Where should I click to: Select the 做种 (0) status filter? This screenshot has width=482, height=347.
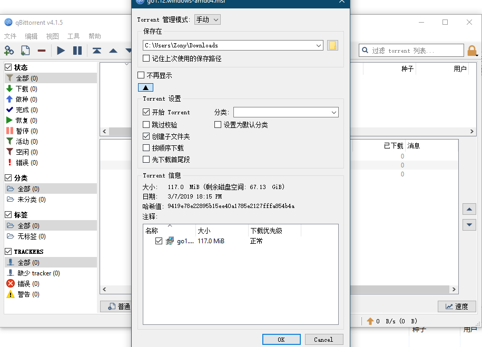pyautogui.click(x=51, y=100)
